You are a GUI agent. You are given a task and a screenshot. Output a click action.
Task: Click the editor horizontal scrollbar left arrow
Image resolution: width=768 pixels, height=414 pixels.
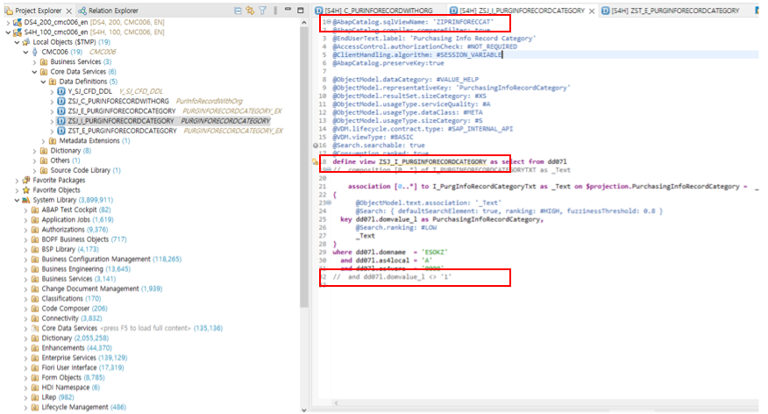[x=336, y=403]
